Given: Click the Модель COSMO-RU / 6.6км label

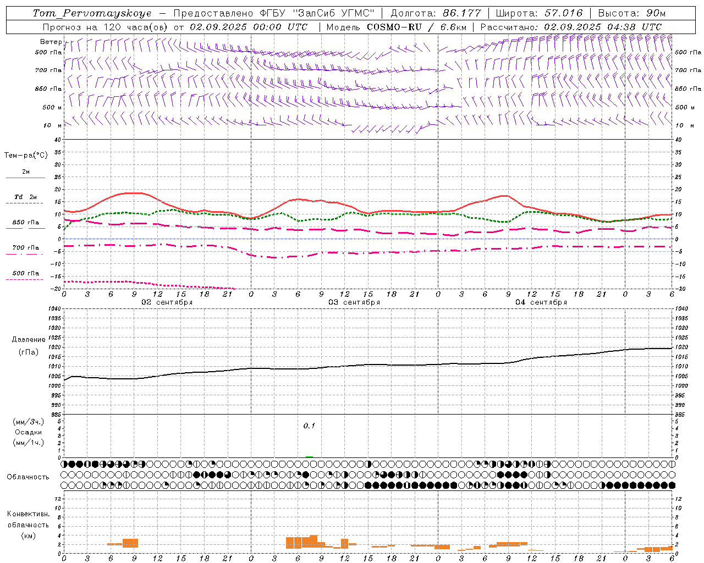Looking at the screenshot, I should [x=398, y=27].
